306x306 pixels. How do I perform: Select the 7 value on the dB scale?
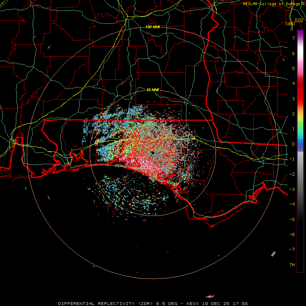293,38
